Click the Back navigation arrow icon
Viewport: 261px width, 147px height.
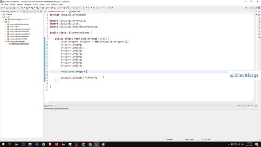pos(100,8)
